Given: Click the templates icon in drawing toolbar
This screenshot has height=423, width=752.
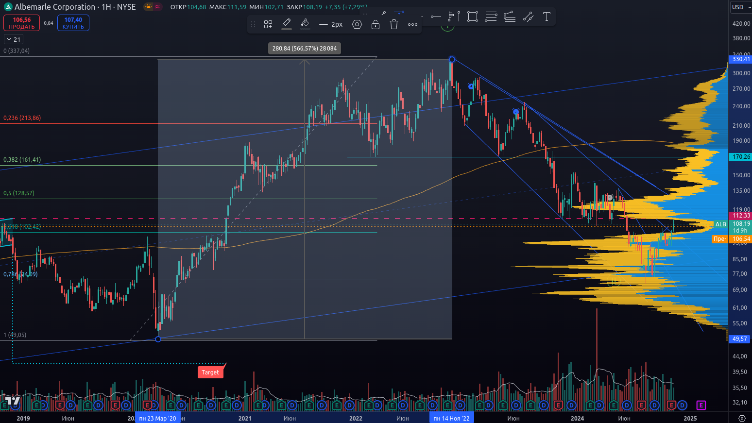Looking at the screenshot, I should tap(268, 24).
